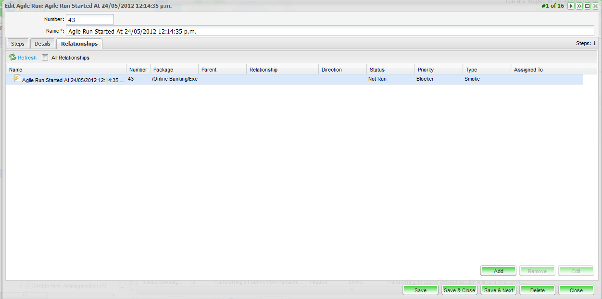Image resolution: width=602 pixels, height=299 pixels.
Task: Select the Relationships tab
Action: 79,44
